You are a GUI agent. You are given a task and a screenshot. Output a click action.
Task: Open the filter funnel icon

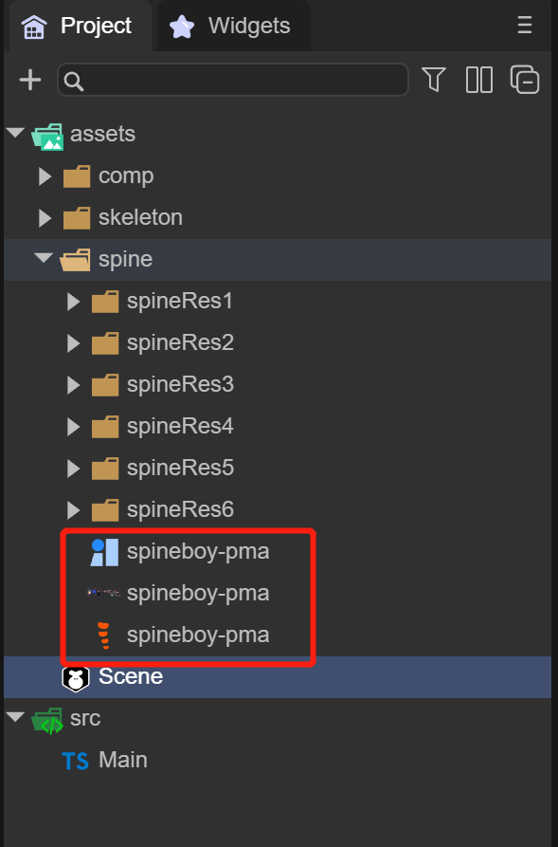(x=433, y=80)
